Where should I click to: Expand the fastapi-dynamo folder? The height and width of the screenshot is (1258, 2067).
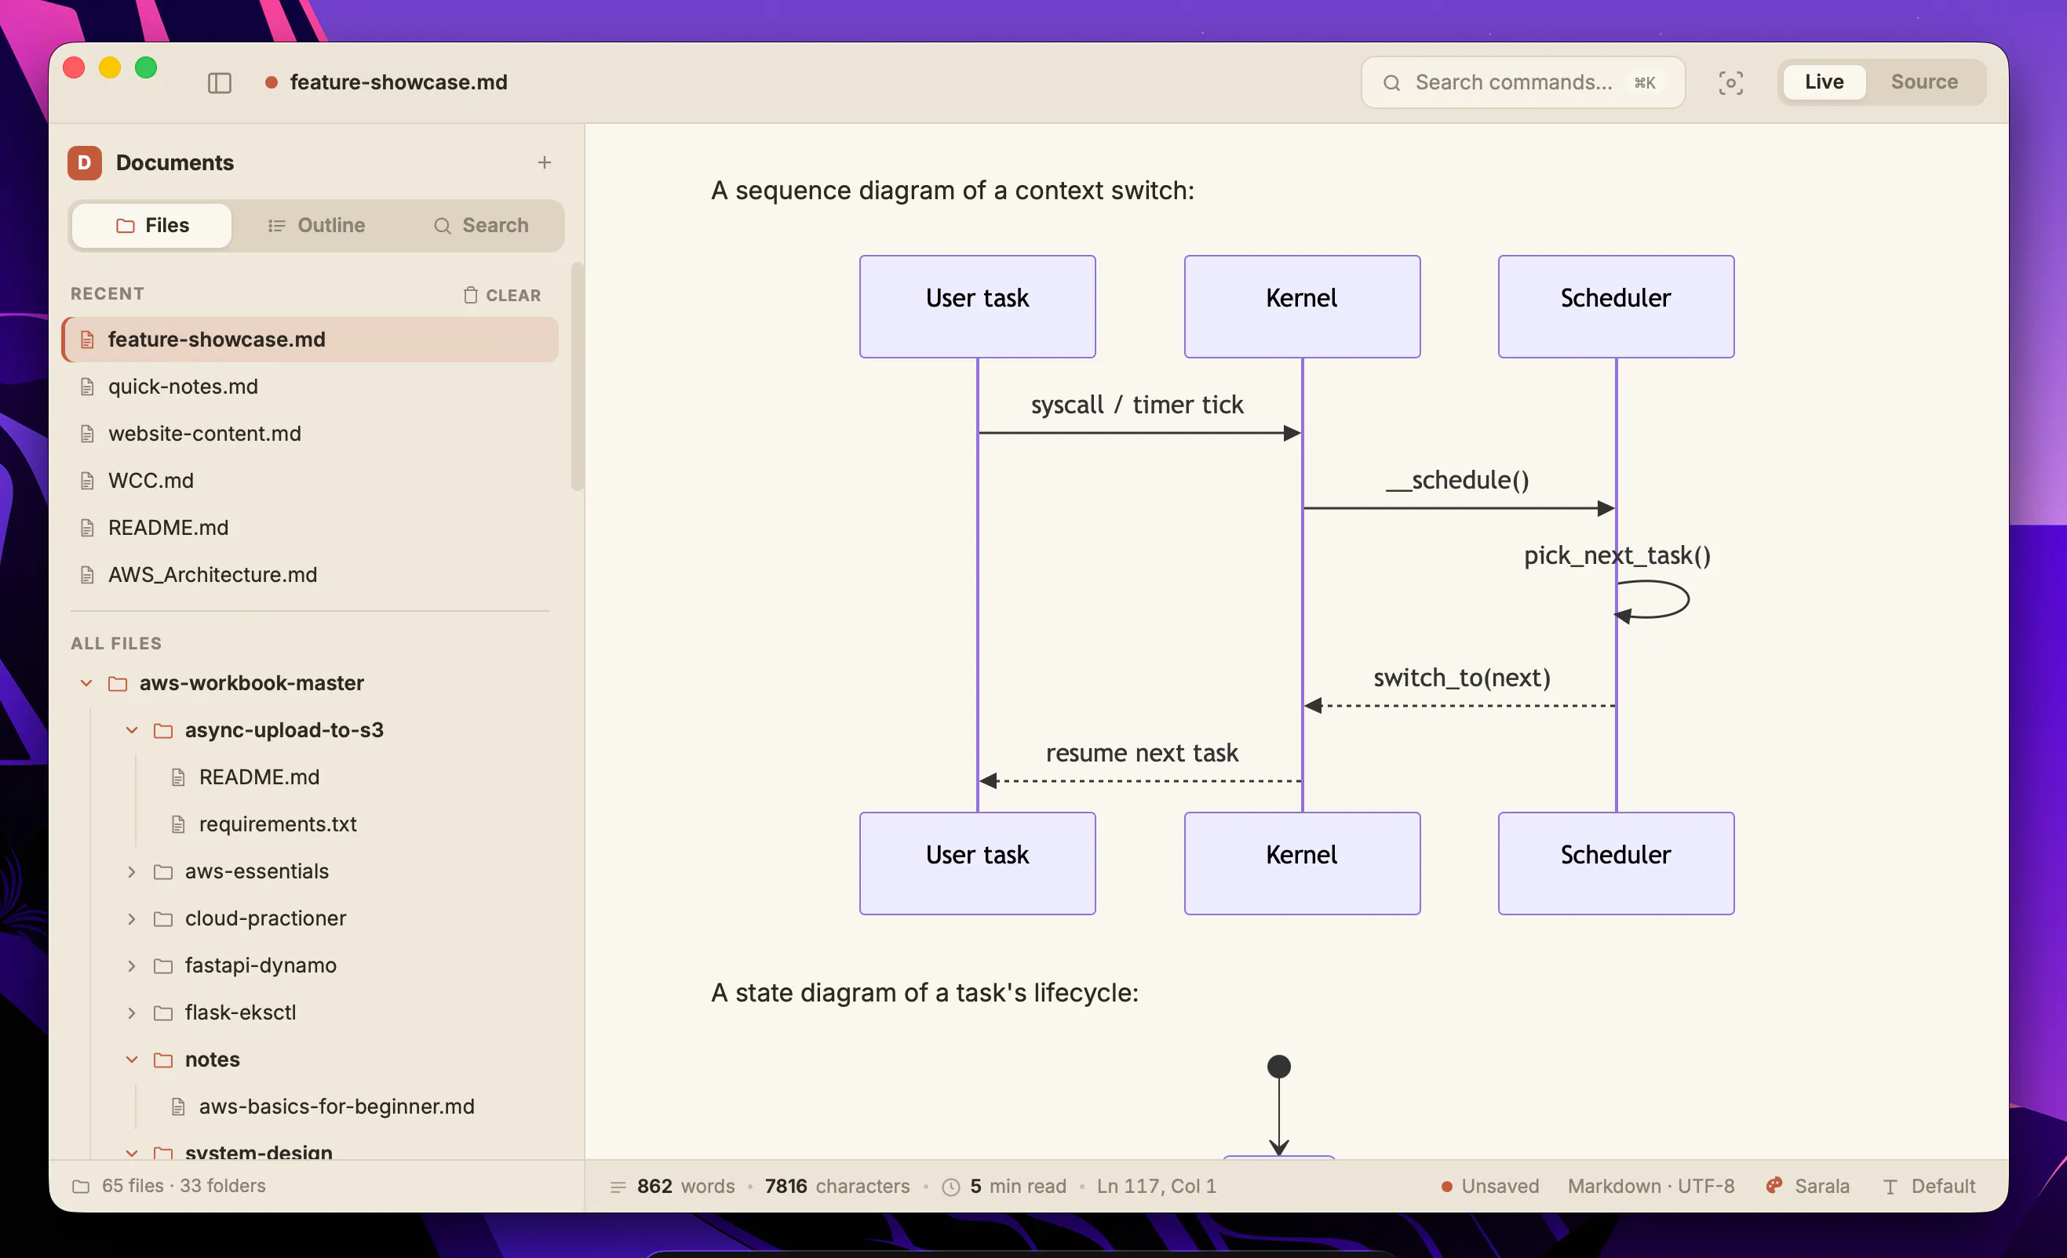[x=132, y=966]
